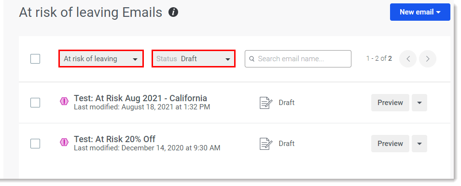This screenshot has height=186, width=461.
Task: Check the box for Test: At Risk 20% Off
Action: (x=35, y=144)
